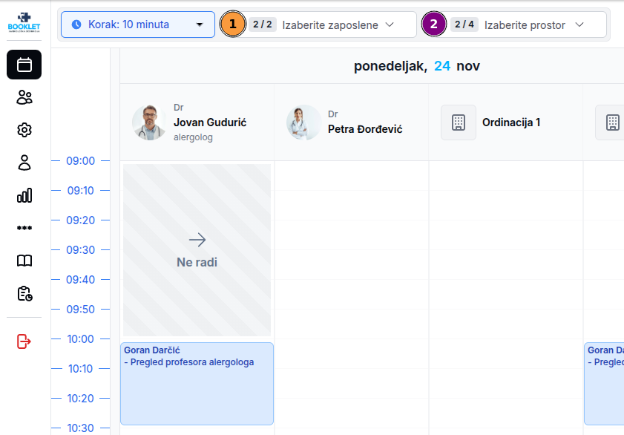Open the single user profile icon

24,163
